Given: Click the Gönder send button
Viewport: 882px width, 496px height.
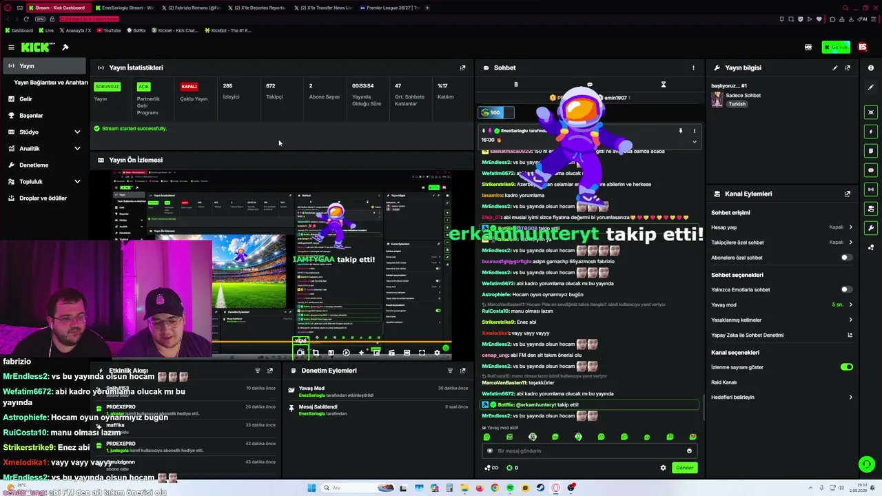Looking at the screenshot, I should tap(684, 468).
